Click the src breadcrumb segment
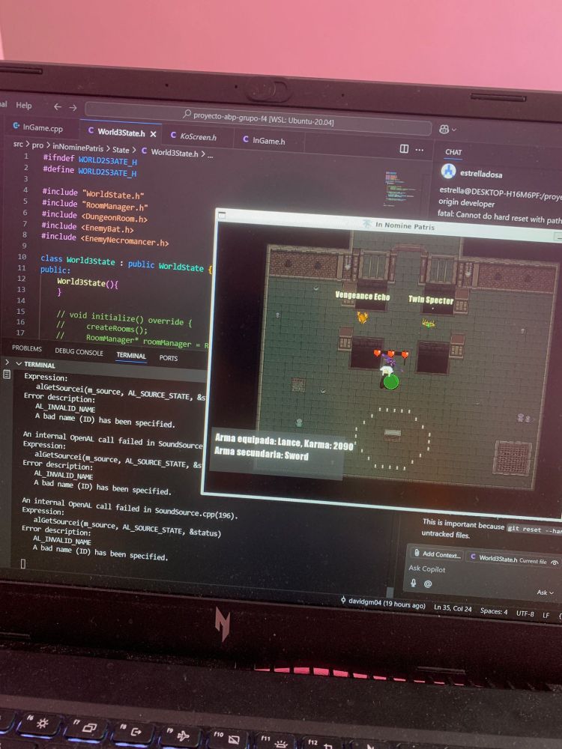 coord(18,143)
